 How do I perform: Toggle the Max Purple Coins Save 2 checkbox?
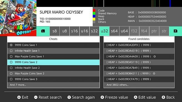tap(11, 74)
